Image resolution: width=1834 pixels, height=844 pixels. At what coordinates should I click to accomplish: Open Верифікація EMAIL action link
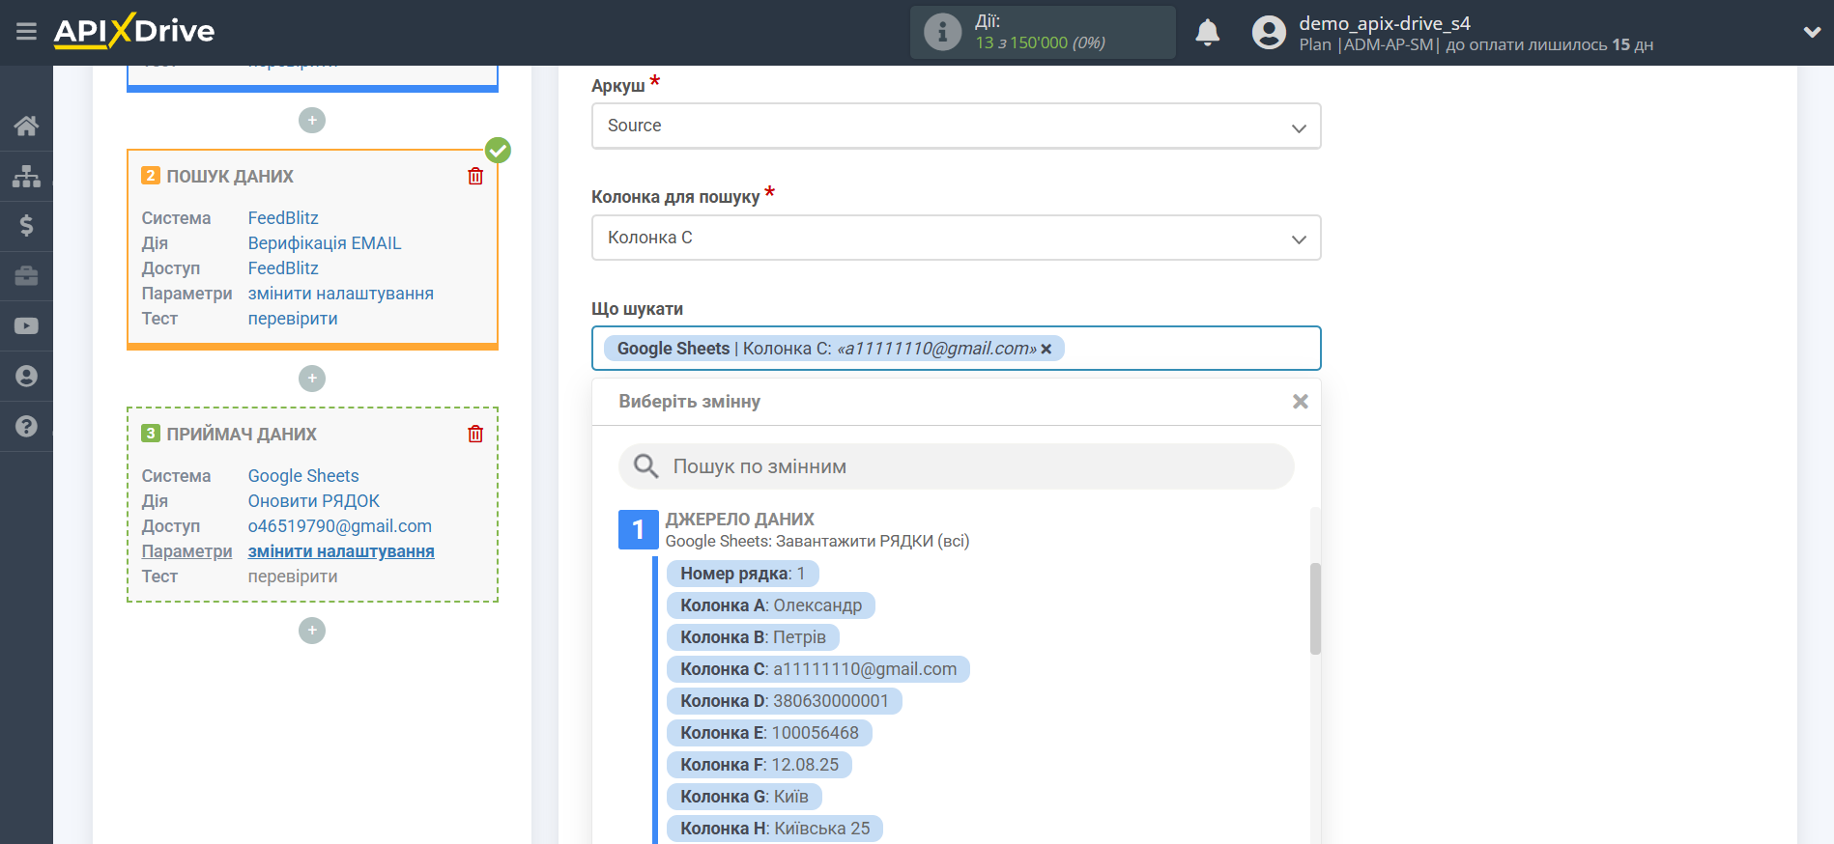click(x=325, y=243)
